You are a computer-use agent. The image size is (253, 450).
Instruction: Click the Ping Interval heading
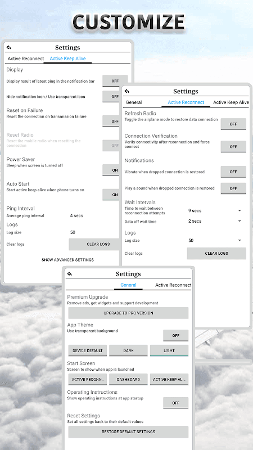(20, 208)
